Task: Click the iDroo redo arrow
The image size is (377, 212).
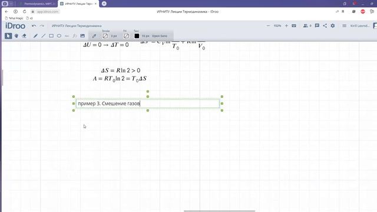Action: (x=42, y=26)
